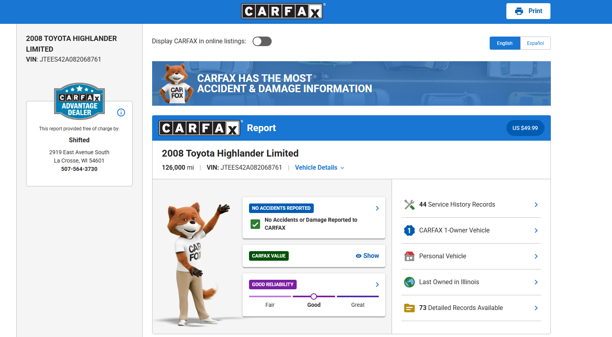
Task: Click the Personal Vehicle label
Action: tap(443, 256)
